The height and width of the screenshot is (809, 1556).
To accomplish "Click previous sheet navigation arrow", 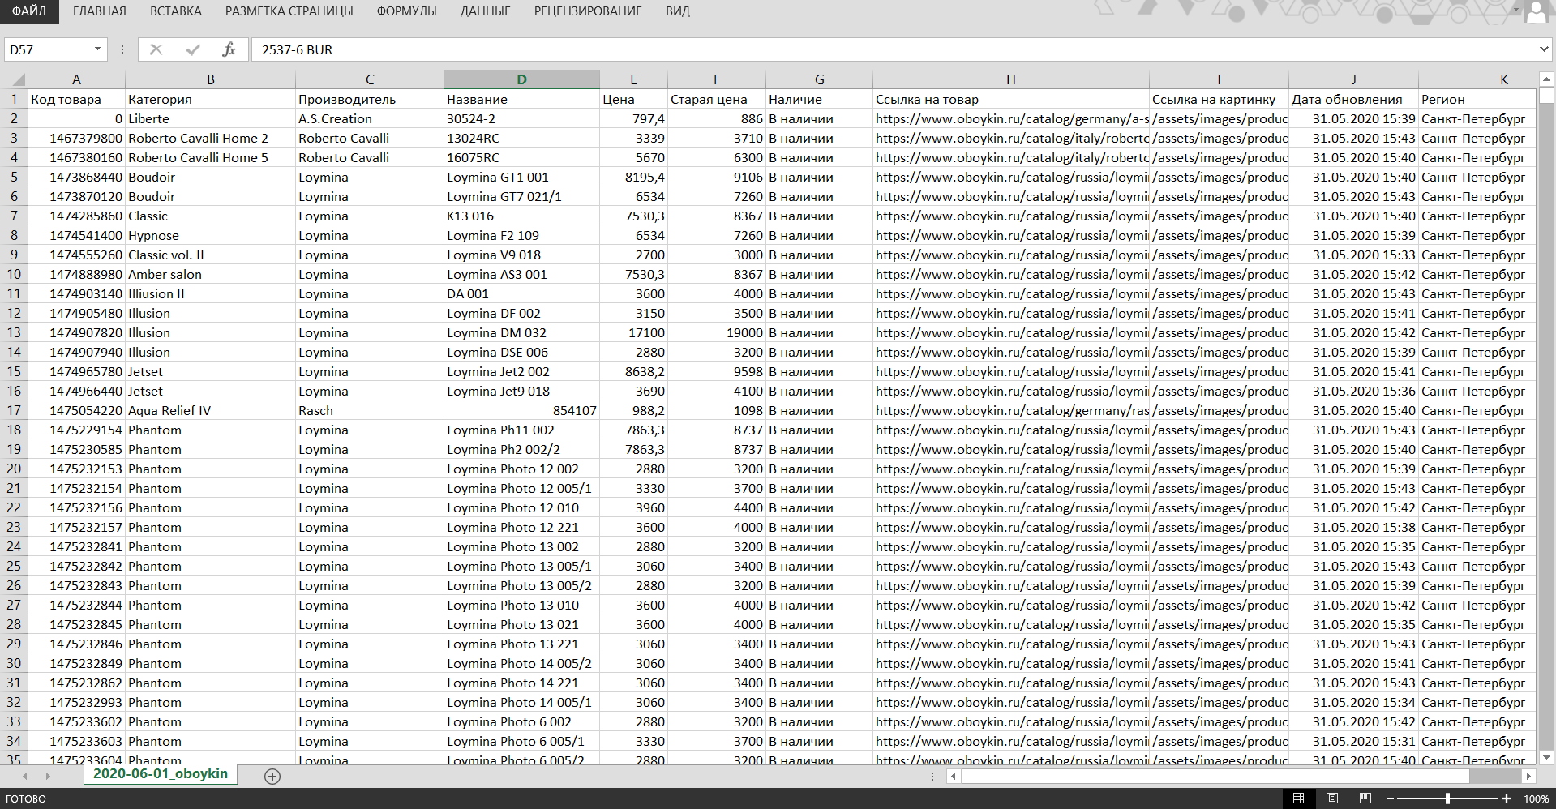I will 25,776.
